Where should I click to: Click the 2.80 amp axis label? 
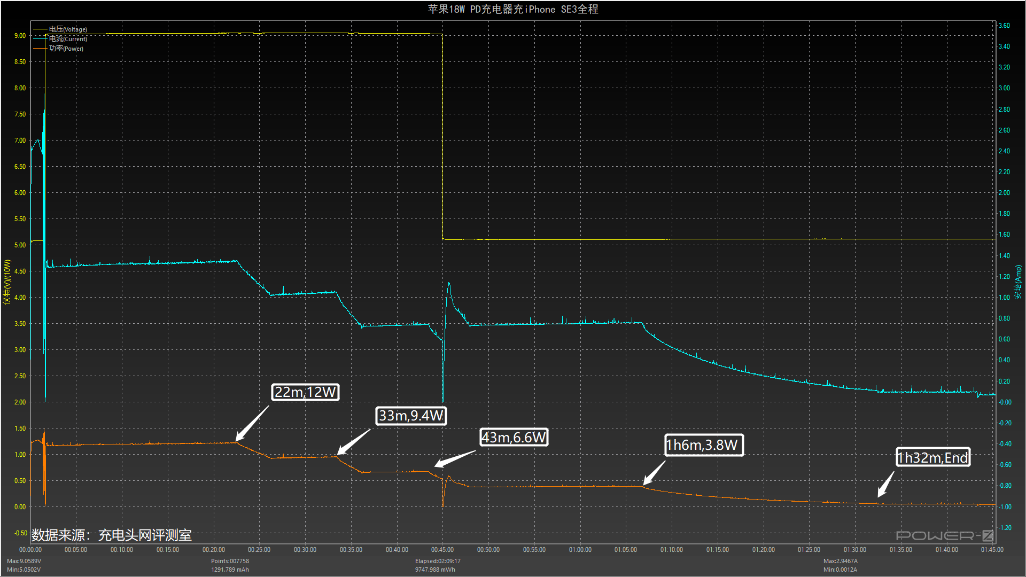(1004, 110)
